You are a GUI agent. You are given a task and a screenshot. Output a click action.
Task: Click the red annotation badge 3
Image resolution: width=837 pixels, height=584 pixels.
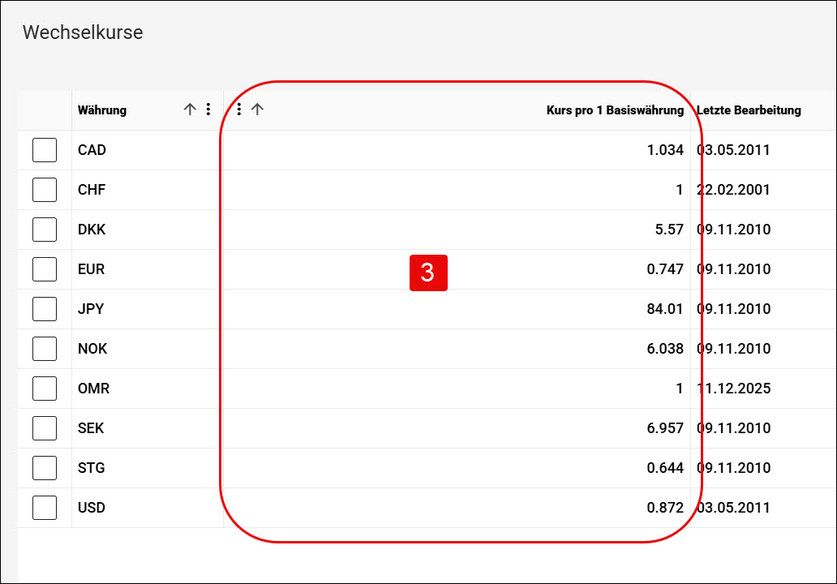point(428,273)
